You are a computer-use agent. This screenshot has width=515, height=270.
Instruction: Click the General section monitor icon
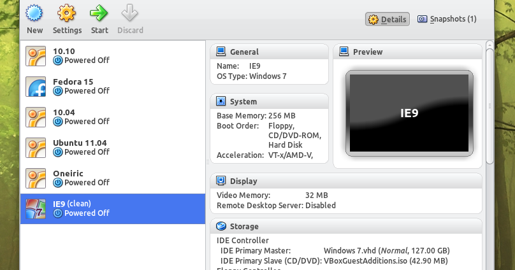pyautogui.click(x=221, y=52)
